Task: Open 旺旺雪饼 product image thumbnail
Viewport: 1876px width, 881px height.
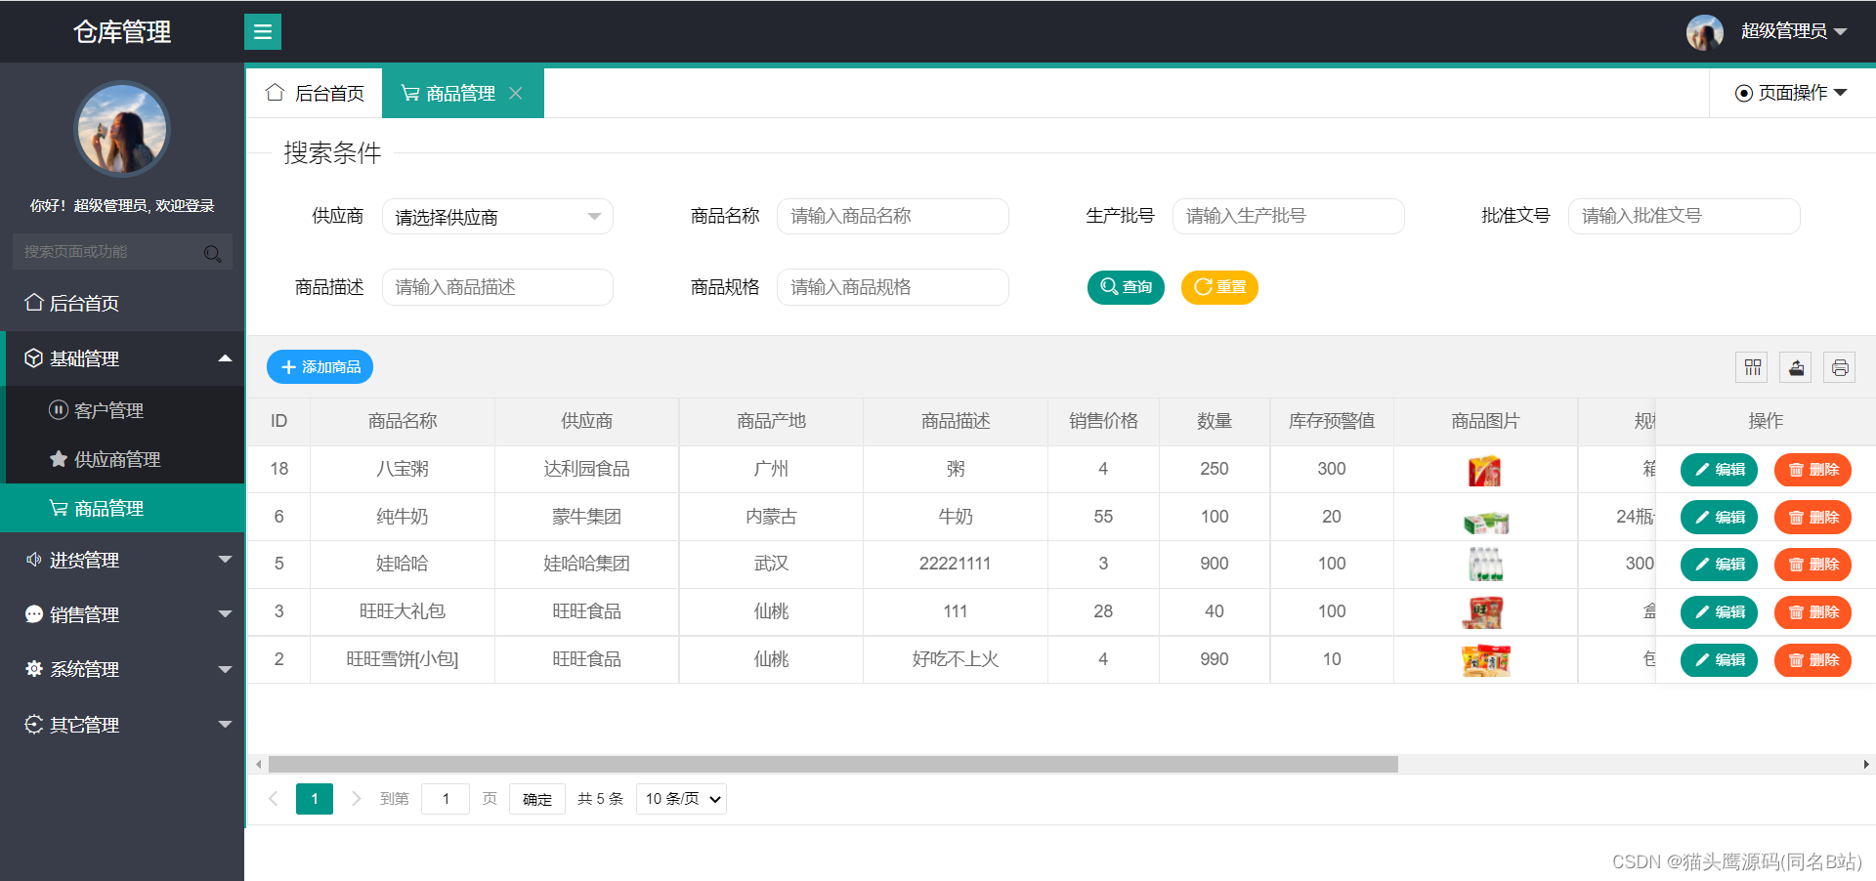Action: (1485, 660)
